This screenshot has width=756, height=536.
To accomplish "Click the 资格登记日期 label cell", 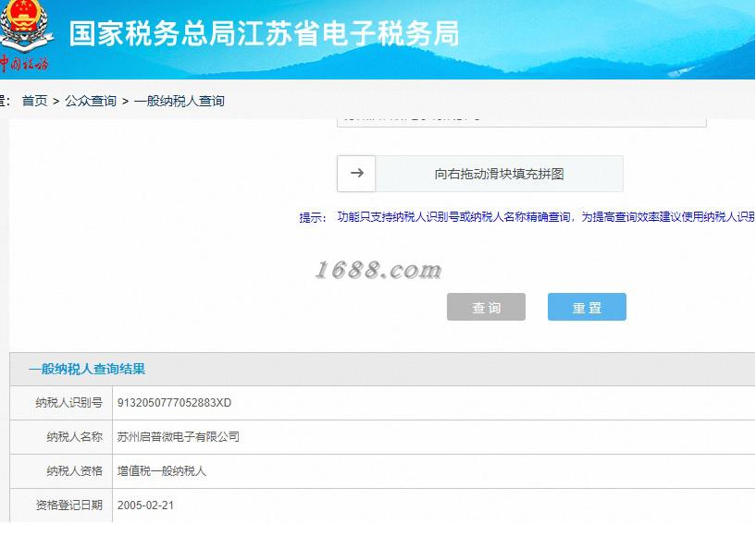I will [x=61, y=506].
